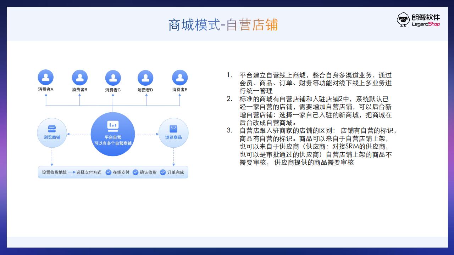Screen dimensions: 454x255
Task: Click the text 在线支付
Action: pos(121,172)
